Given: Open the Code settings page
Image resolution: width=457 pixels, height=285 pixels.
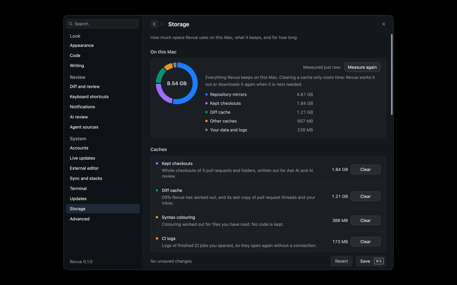Looking at the screenshot, I should point(103,55).
